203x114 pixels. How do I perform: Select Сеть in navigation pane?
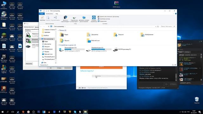[44, 63]
